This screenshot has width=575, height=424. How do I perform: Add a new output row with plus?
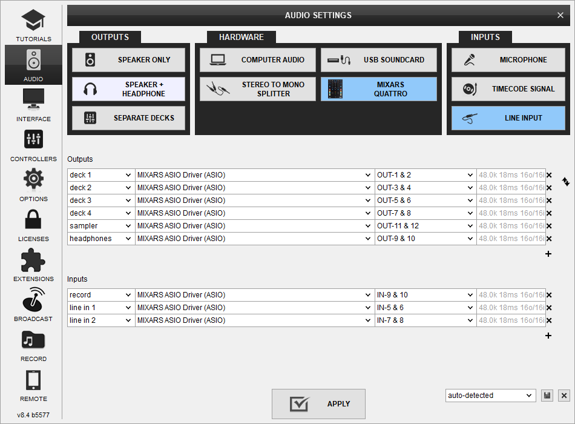(548, 254)
